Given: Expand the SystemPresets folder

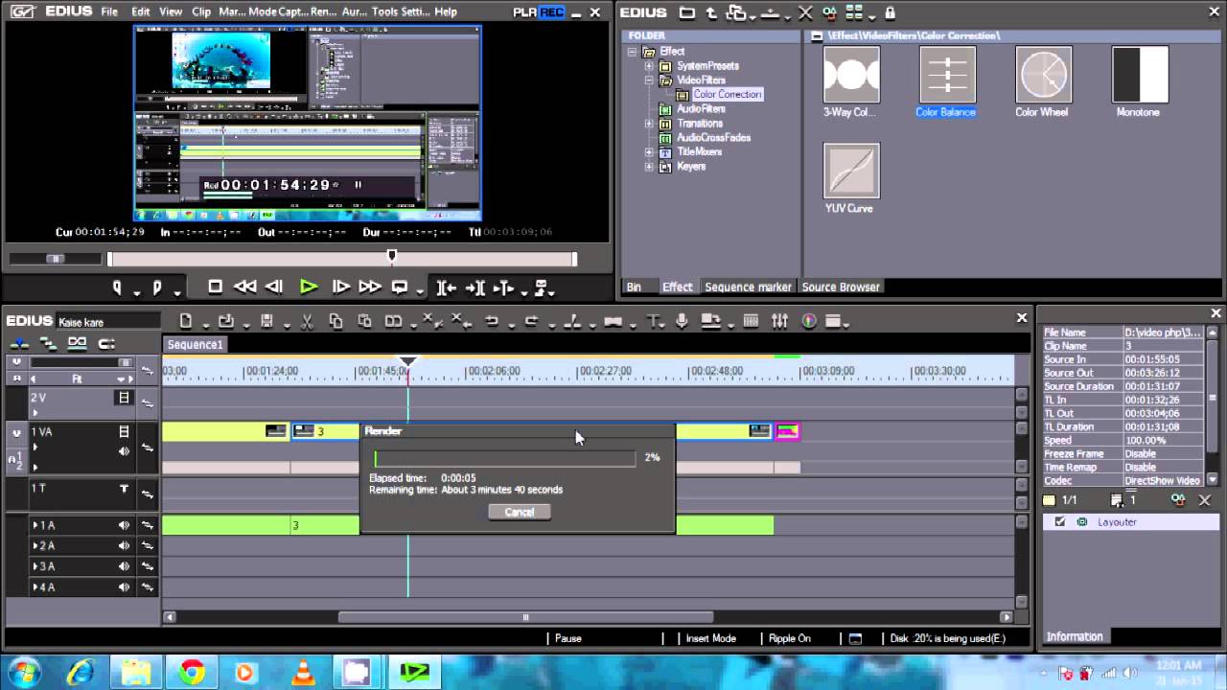Looking at the screenshot, I should coord(649,66).
